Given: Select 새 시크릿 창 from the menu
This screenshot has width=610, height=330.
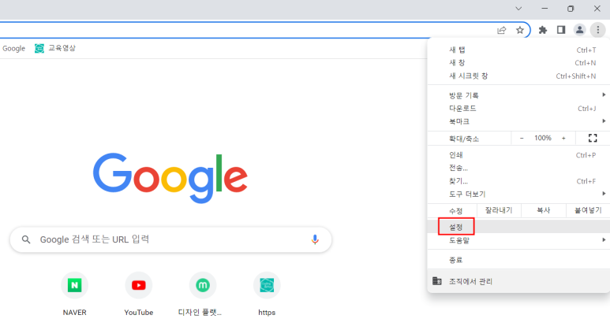Looking at the screenshot, I should [x=518, y=76].
